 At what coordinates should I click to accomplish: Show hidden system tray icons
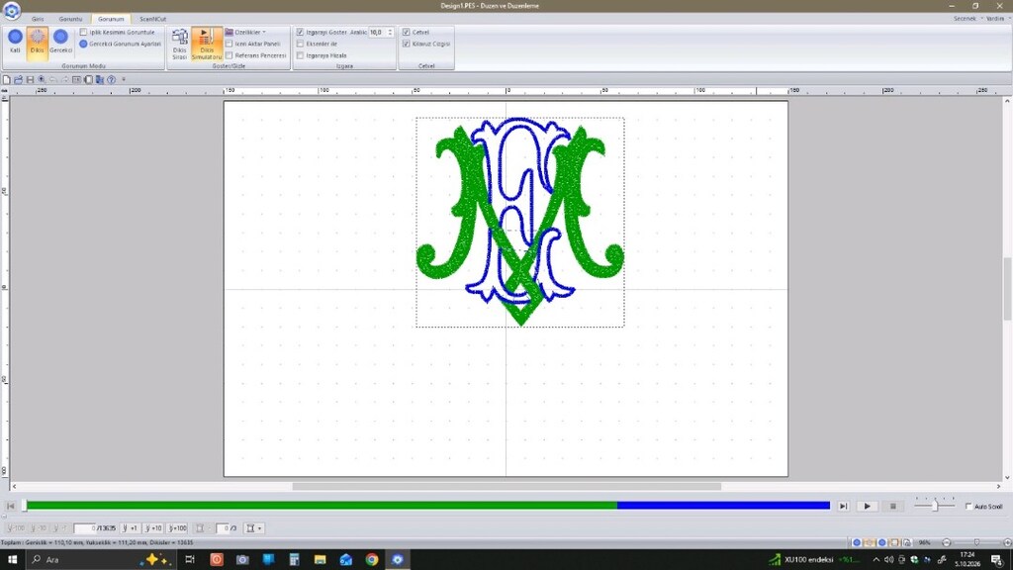(875, 560)
